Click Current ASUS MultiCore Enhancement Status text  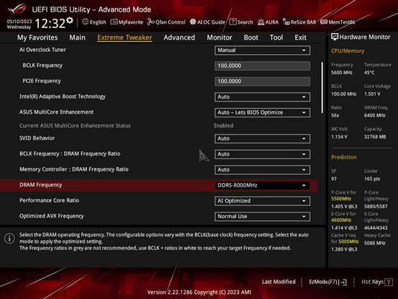(x=75, y=126)
